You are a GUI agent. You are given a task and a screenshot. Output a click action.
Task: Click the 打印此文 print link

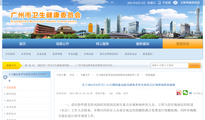[x=198, y=93]
